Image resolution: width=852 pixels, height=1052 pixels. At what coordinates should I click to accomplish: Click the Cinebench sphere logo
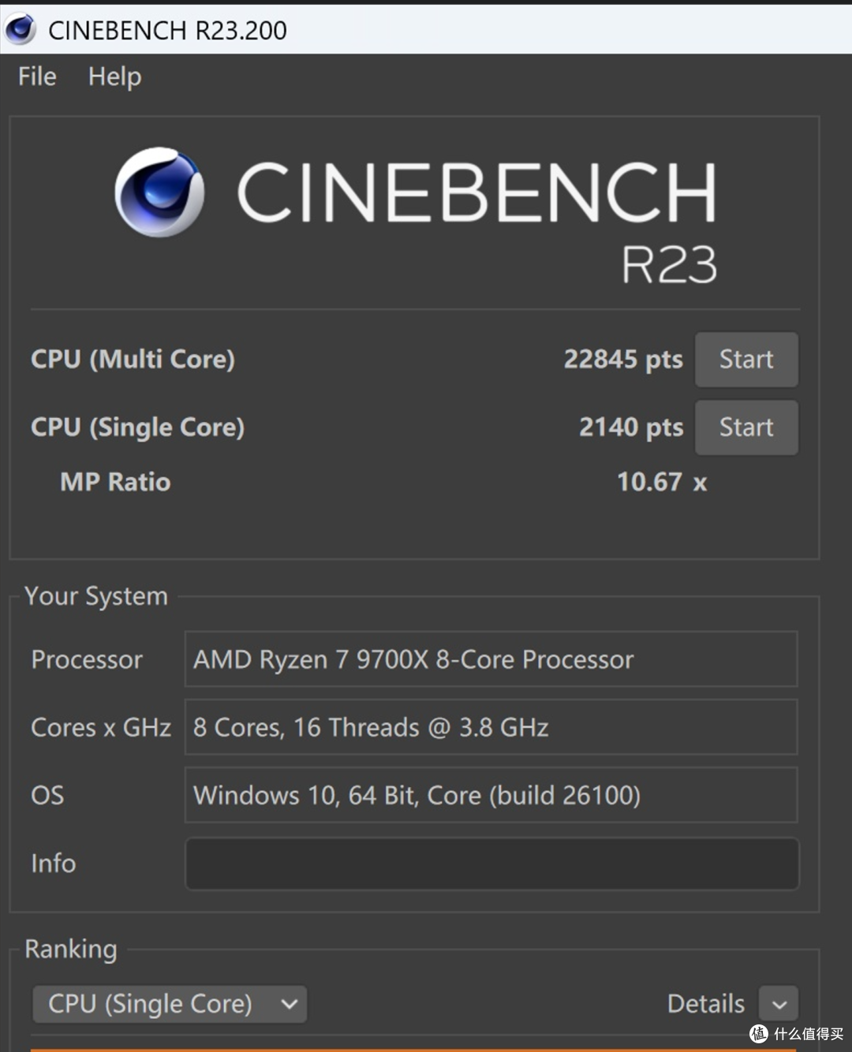159,192
